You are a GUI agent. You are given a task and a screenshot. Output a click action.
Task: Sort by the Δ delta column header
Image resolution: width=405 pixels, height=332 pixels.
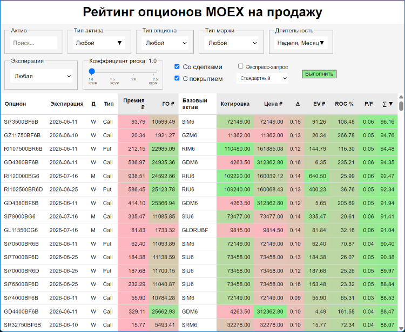(298, 104)
